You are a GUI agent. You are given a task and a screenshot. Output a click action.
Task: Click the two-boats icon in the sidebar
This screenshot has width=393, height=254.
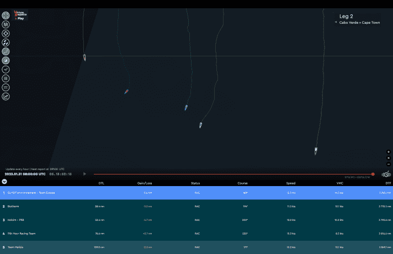[x=6, y=43]
